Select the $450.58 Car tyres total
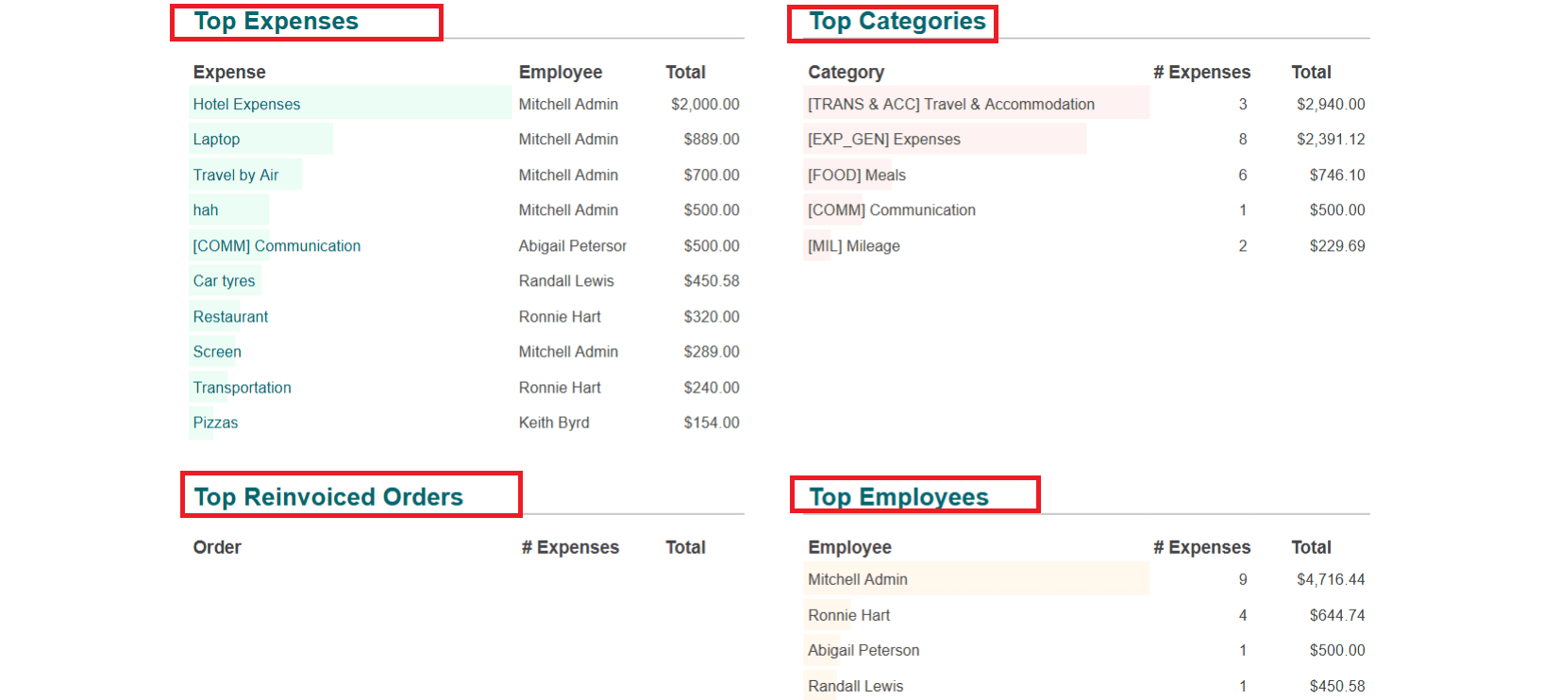 tap(712, 280)
